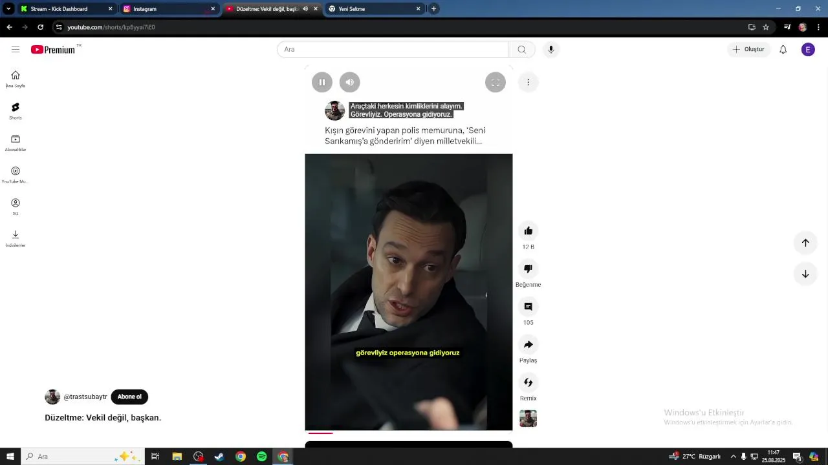Viewport: 828px width, 465px height.
Task: View site information icon in address bar
Action: [x=59, y=27]
